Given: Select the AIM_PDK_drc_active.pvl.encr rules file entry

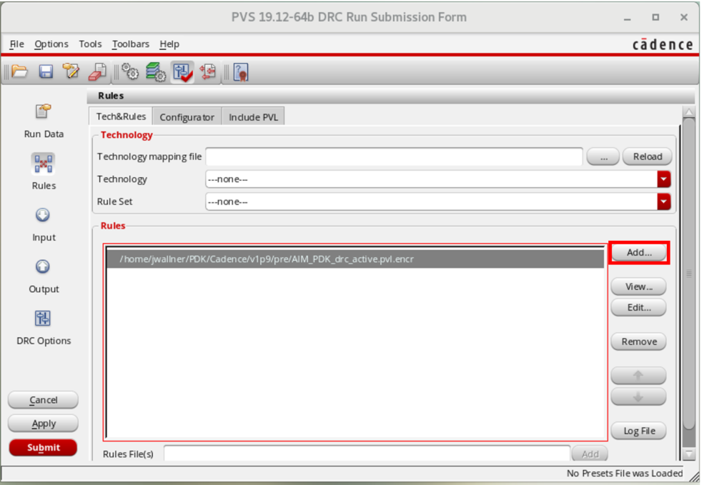Looking at the screenshot, I should (x=356, y=259).
